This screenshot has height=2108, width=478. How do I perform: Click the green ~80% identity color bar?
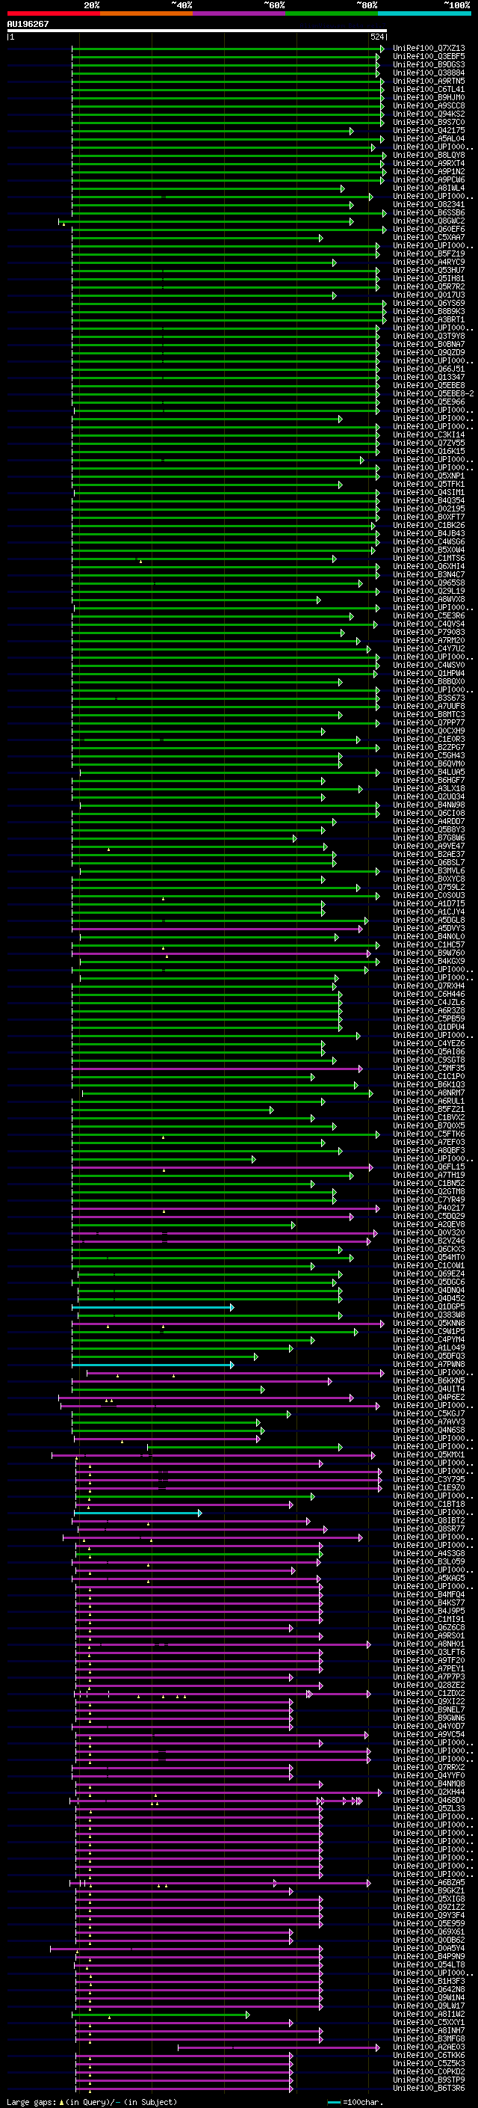332,13
